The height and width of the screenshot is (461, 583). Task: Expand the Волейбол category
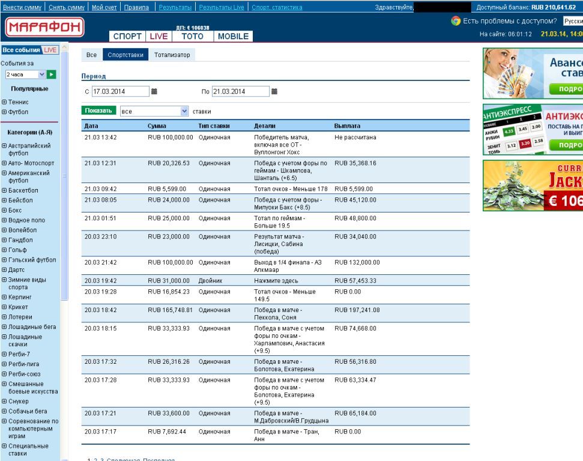click(x=4, y=230)
